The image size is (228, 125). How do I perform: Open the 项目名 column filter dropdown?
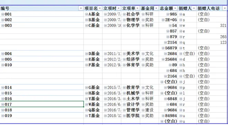coord(100,8)
